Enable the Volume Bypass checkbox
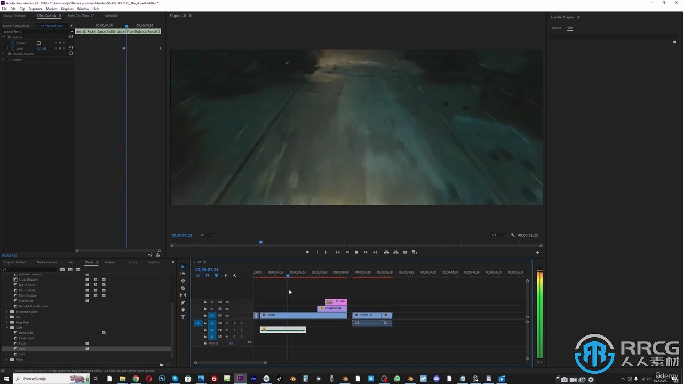Screen dimensions: 683x384 [x=38, y=43]
